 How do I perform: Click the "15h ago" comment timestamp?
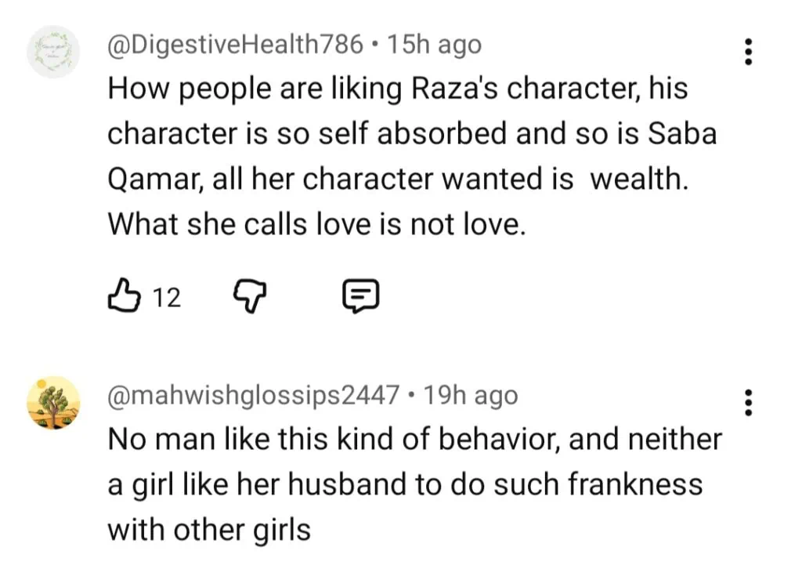point(435,45)
